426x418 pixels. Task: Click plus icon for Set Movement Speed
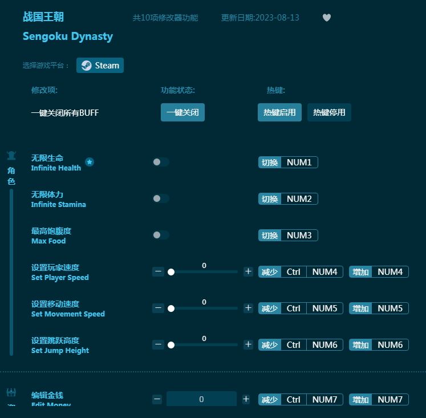coord(248,309)
